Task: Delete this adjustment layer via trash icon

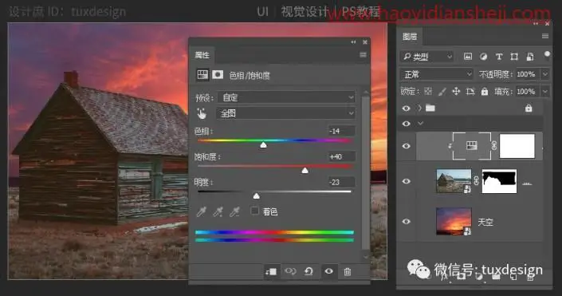Action: click(x=348, y=271)
